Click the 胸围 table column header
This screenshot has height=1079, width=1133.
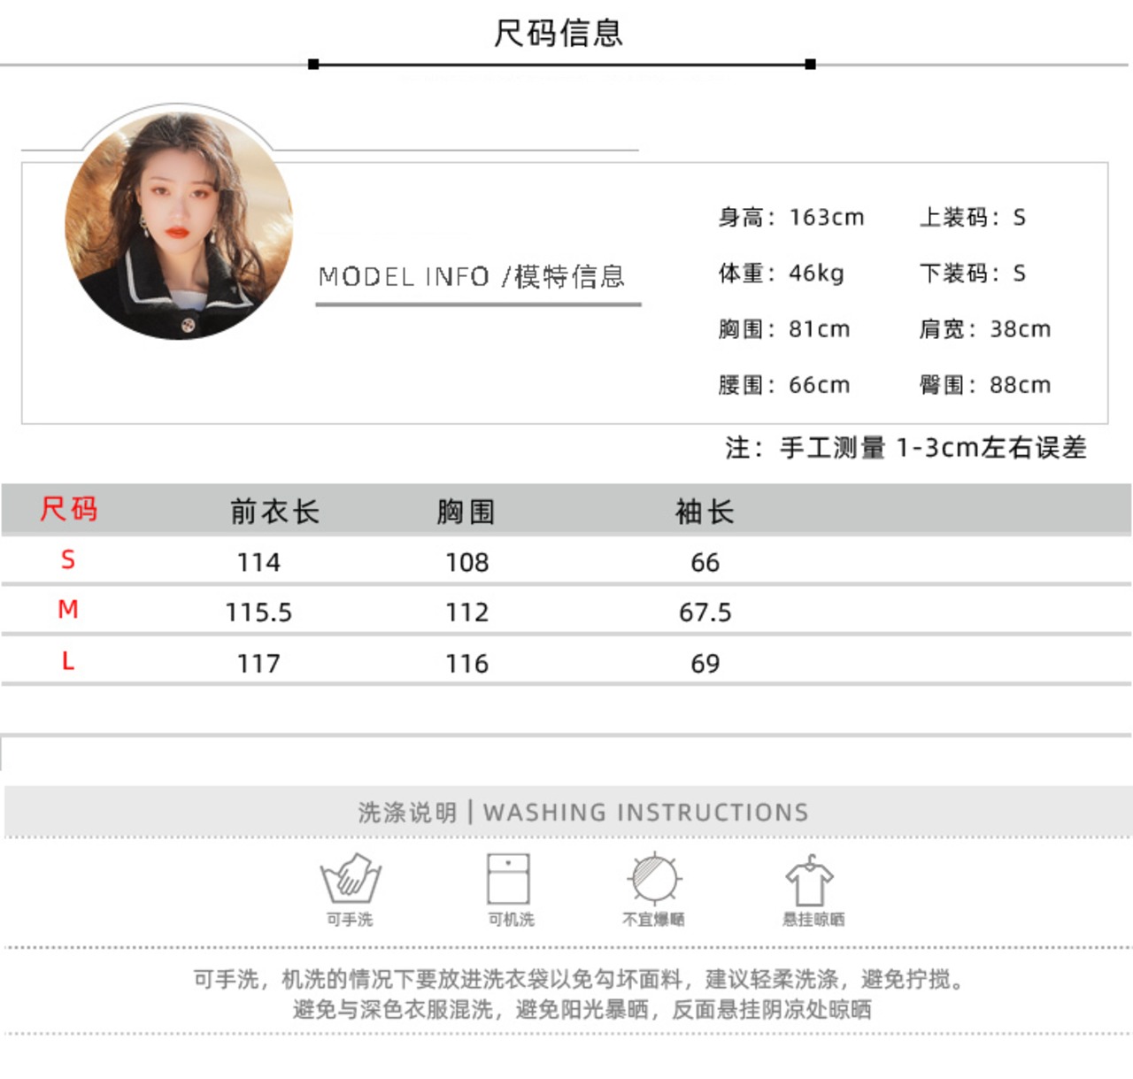pyautogui.click(x=466, y=512)
